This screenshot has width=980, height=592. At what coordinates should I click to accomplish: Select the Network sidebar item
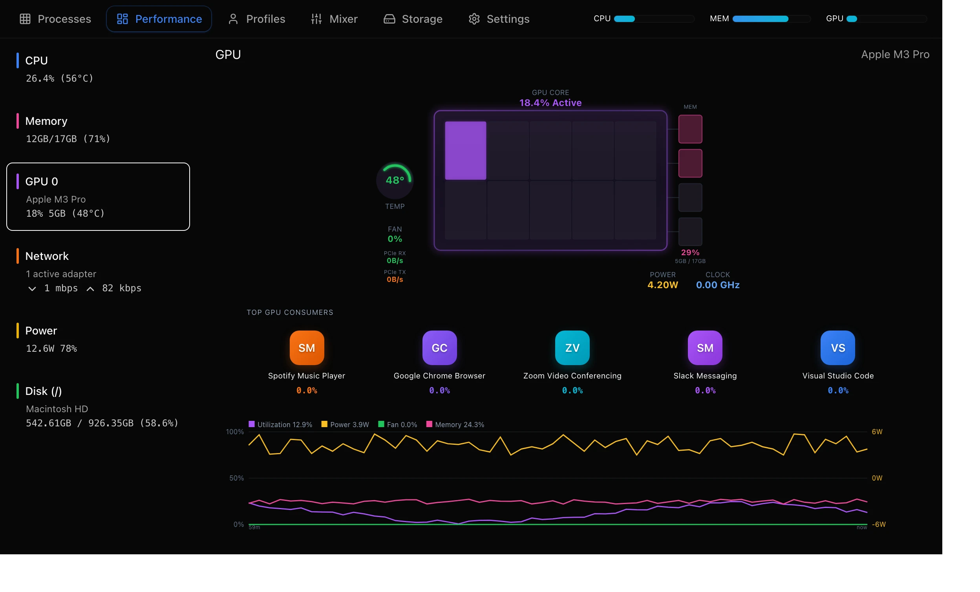(x=98, y=271)
